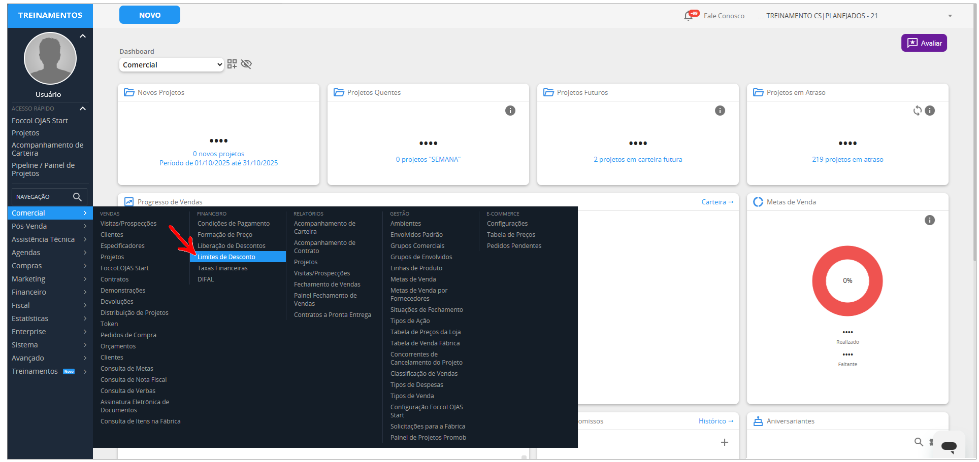Image resolution: width=979 pixels, height=462 pixels.
Task: Follow the Histórico arrow link
Action: click(716, 421)
